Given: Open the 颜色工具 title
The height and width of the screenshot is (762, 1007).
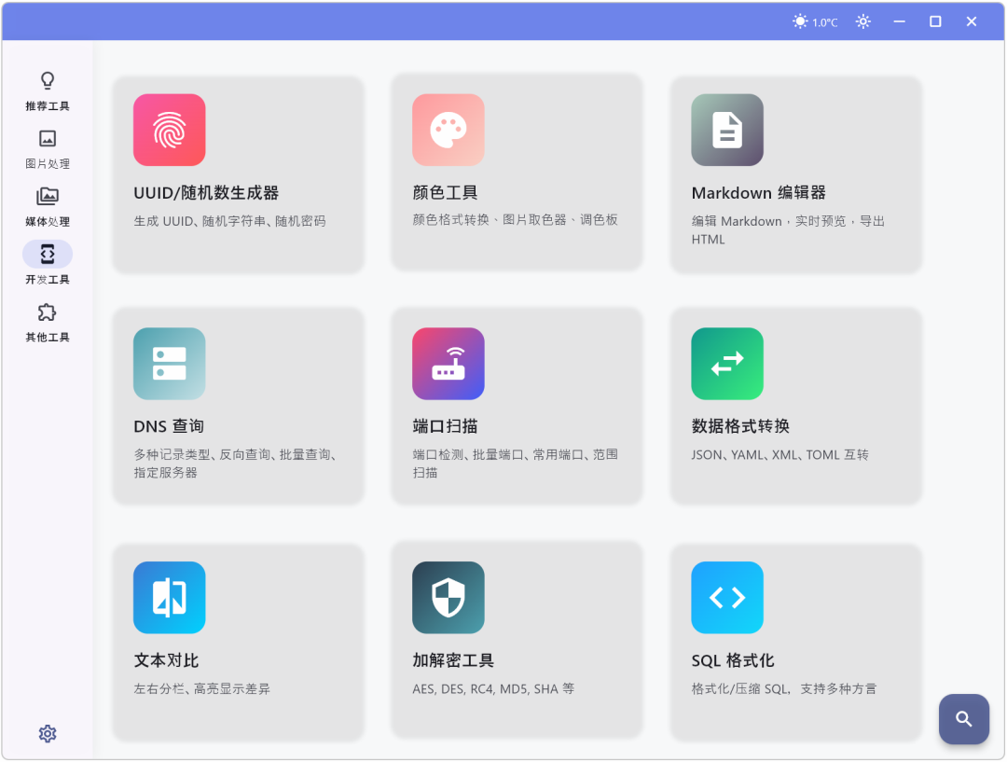Looking at the screenshot, I should 445,193.
